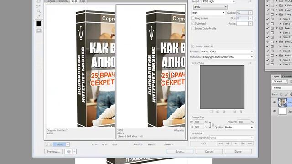Select the Eyedropper tool in dialog toolbar
This screenshot has width=292, height=164.
39,16
